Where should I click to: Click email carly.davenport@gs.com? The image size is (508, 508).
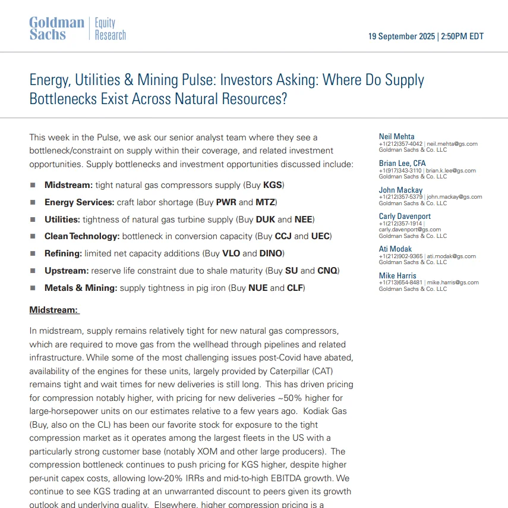coord(410,230)
